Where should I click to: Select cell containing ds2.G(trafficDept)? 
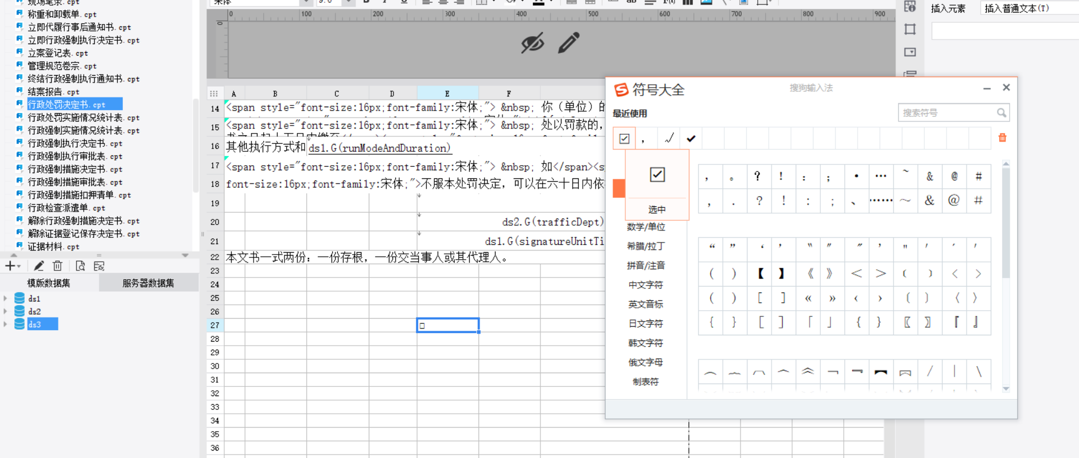coord(552,222)
